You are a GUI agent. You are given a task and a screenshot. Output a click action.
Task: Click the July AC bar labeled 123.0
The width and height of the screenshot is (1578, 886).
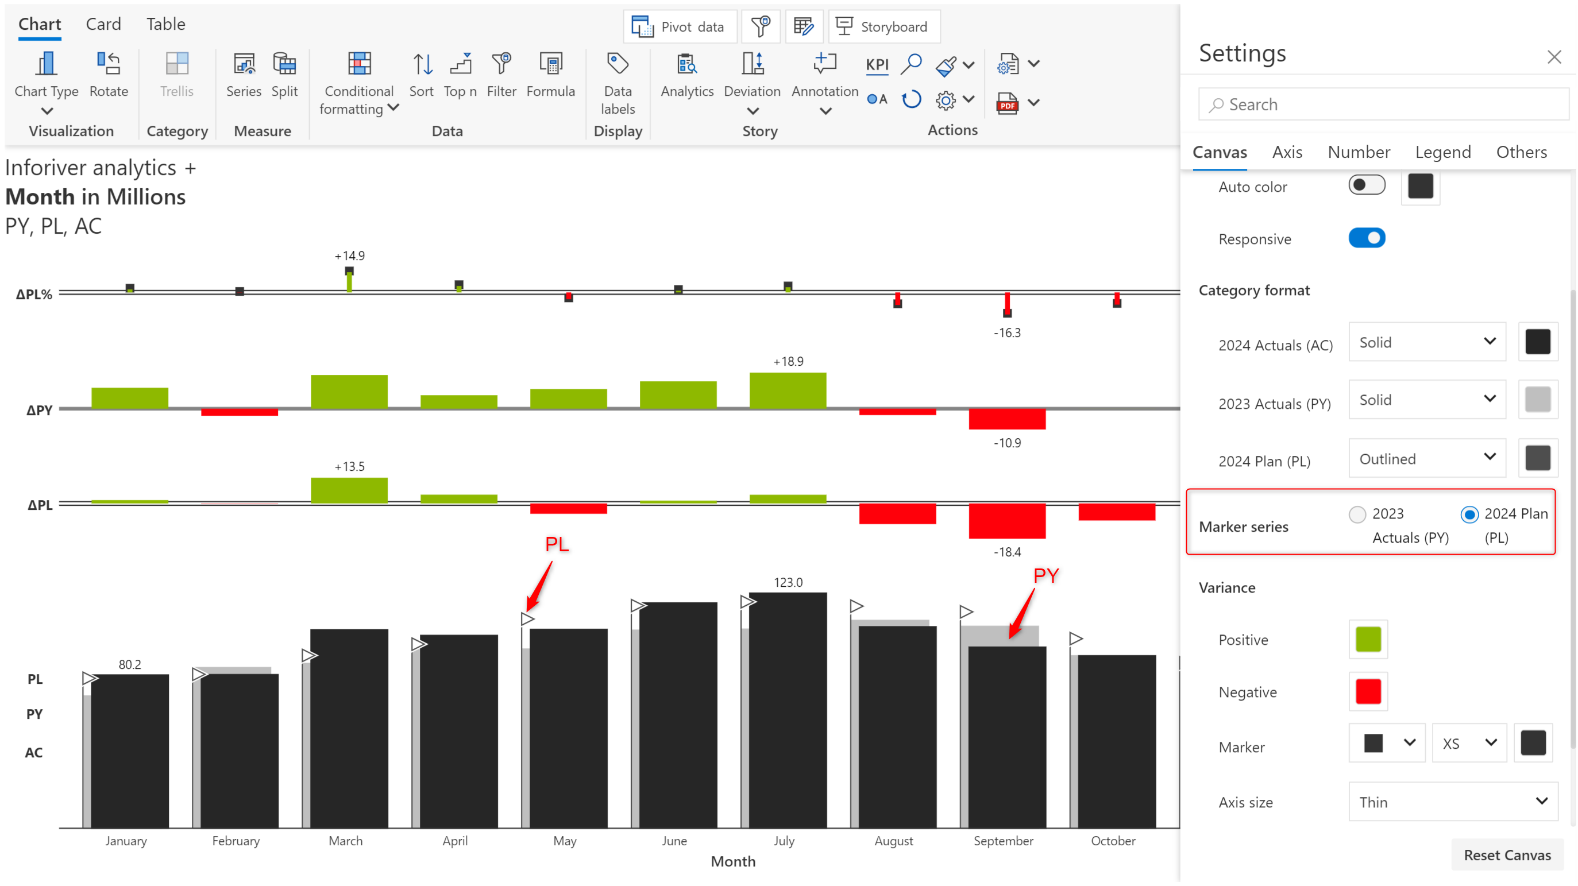click(788, 710)
